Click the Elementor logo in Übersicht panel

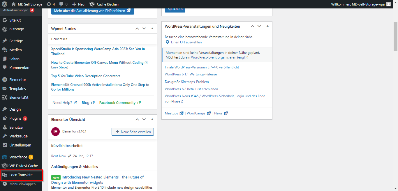point(55,132)
